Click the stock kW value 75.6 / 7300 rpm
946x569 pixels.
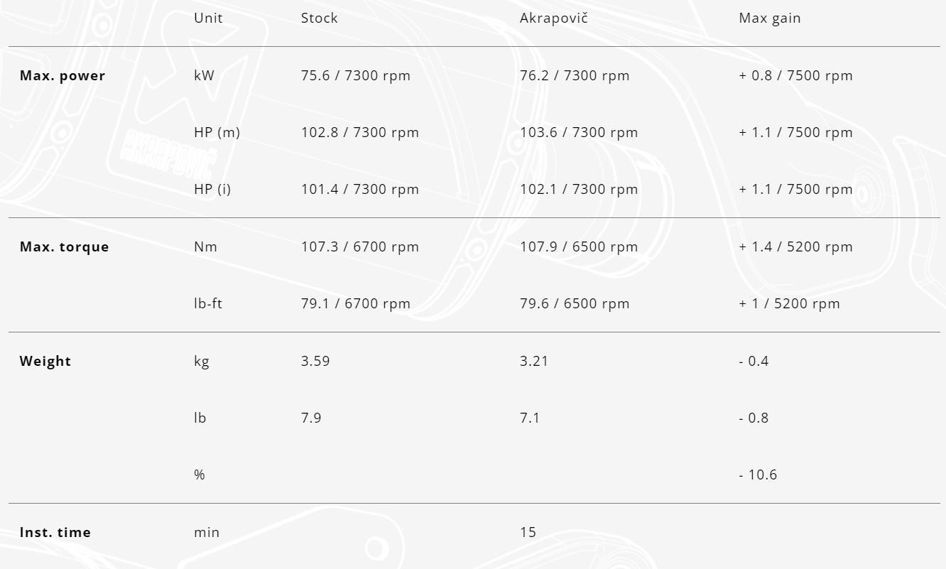(355, 76)
